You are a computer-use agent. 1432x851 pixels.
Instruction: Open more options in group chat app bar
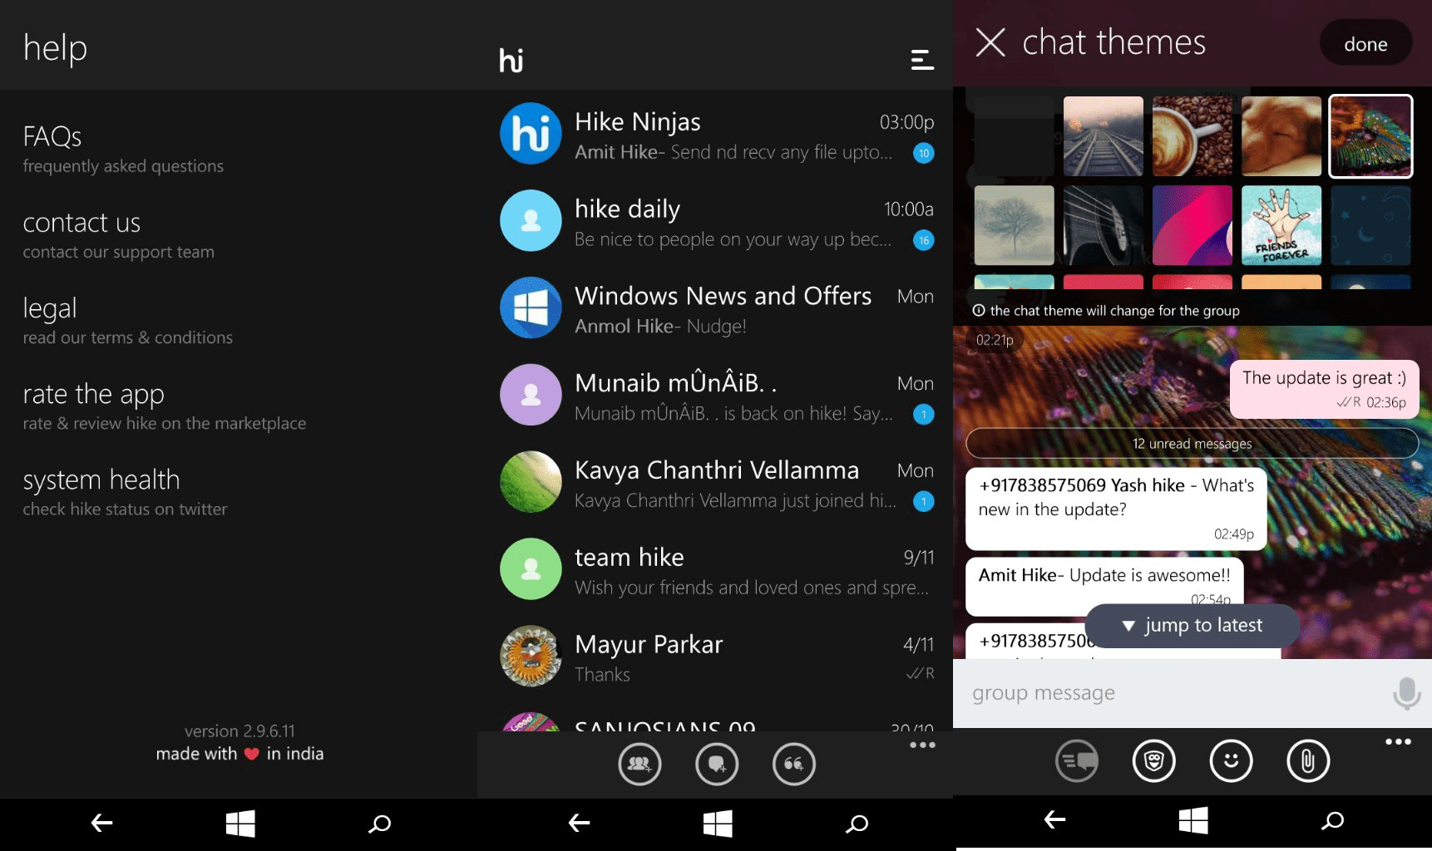pos(1398,741)
